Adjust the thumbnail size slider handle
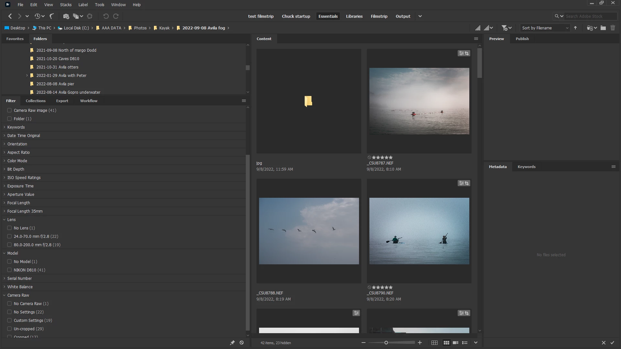Screen dimensions: 621x349 (x=386, y=343)
